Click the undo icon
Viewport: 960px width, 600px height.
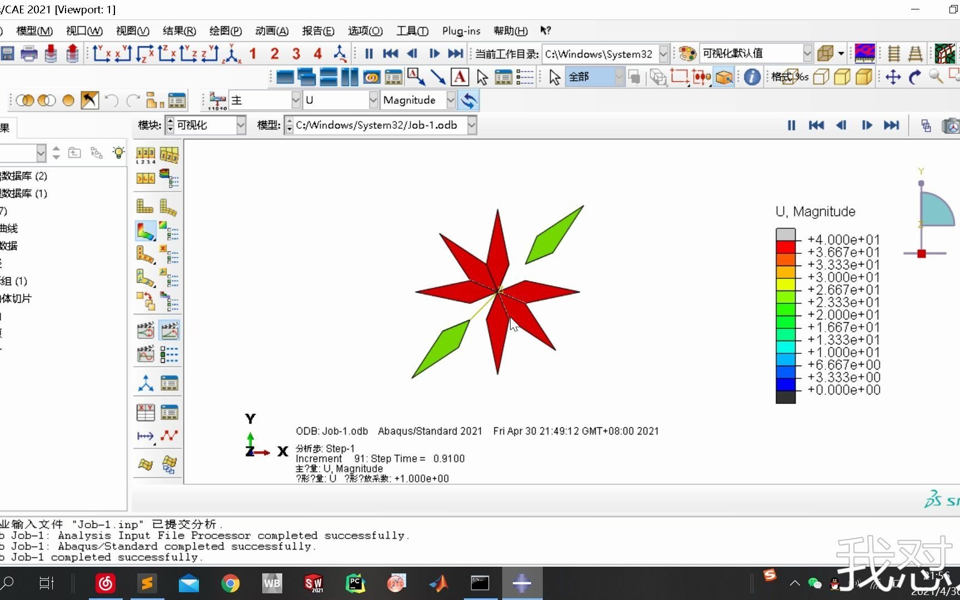click(111, 101)
